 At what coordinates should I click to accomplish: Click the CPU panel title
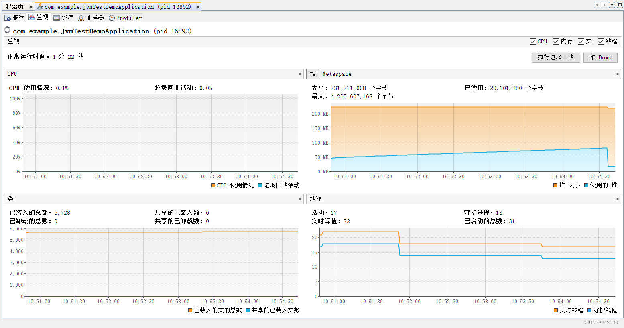coord(12,74)
